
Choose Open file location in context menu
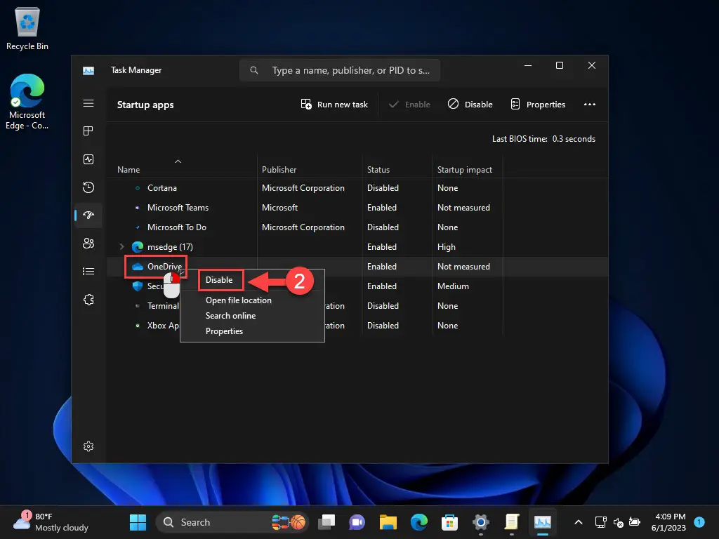coord(239,300)
